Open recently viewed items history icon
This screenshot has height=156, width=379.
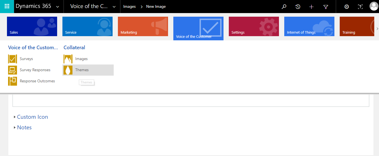[x=298, y=7]
